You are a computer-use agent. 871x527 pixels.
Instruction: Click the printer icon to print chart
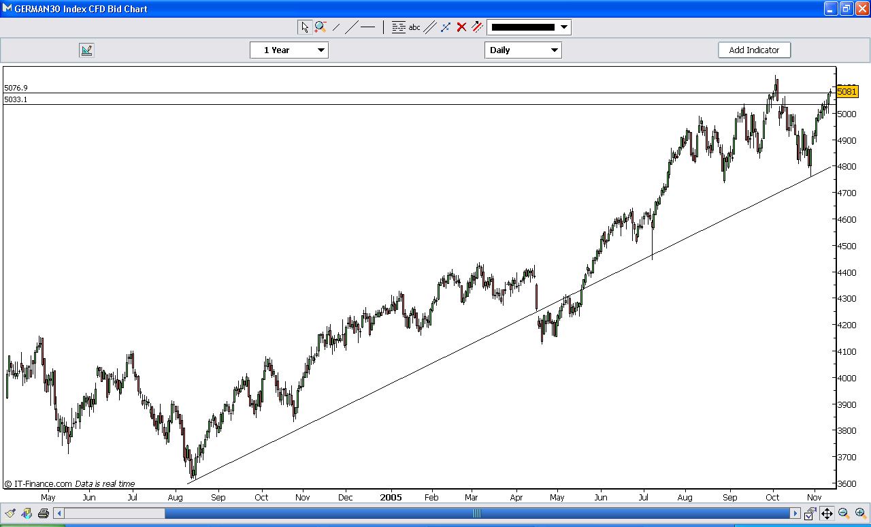click(x=44, y=513)
